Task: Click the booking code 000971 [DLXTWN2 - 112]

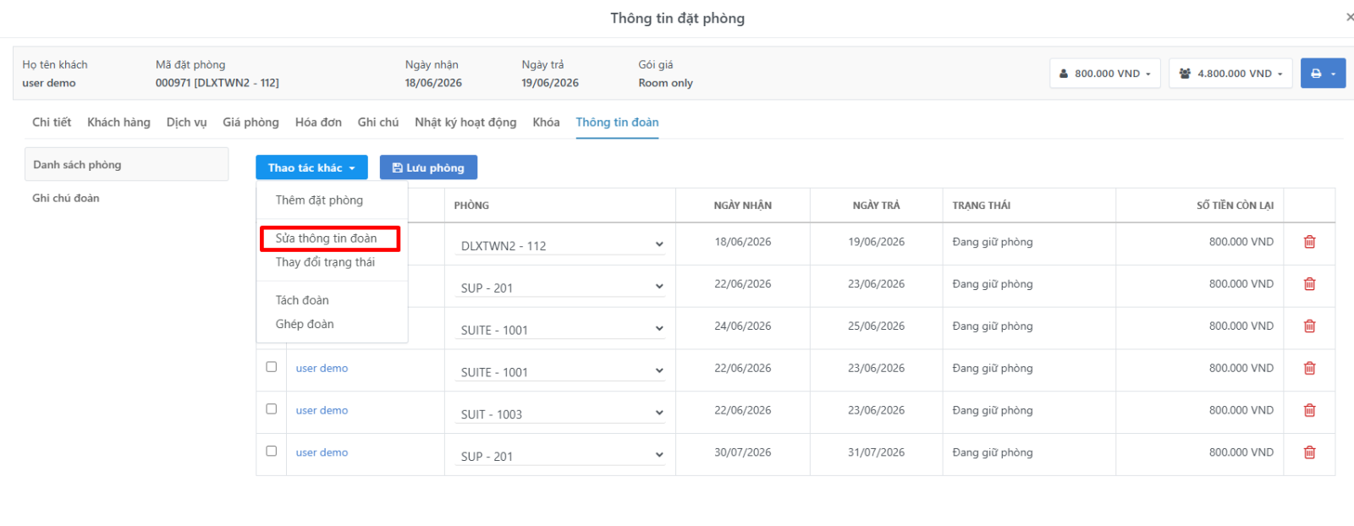Action: [217, 83]
